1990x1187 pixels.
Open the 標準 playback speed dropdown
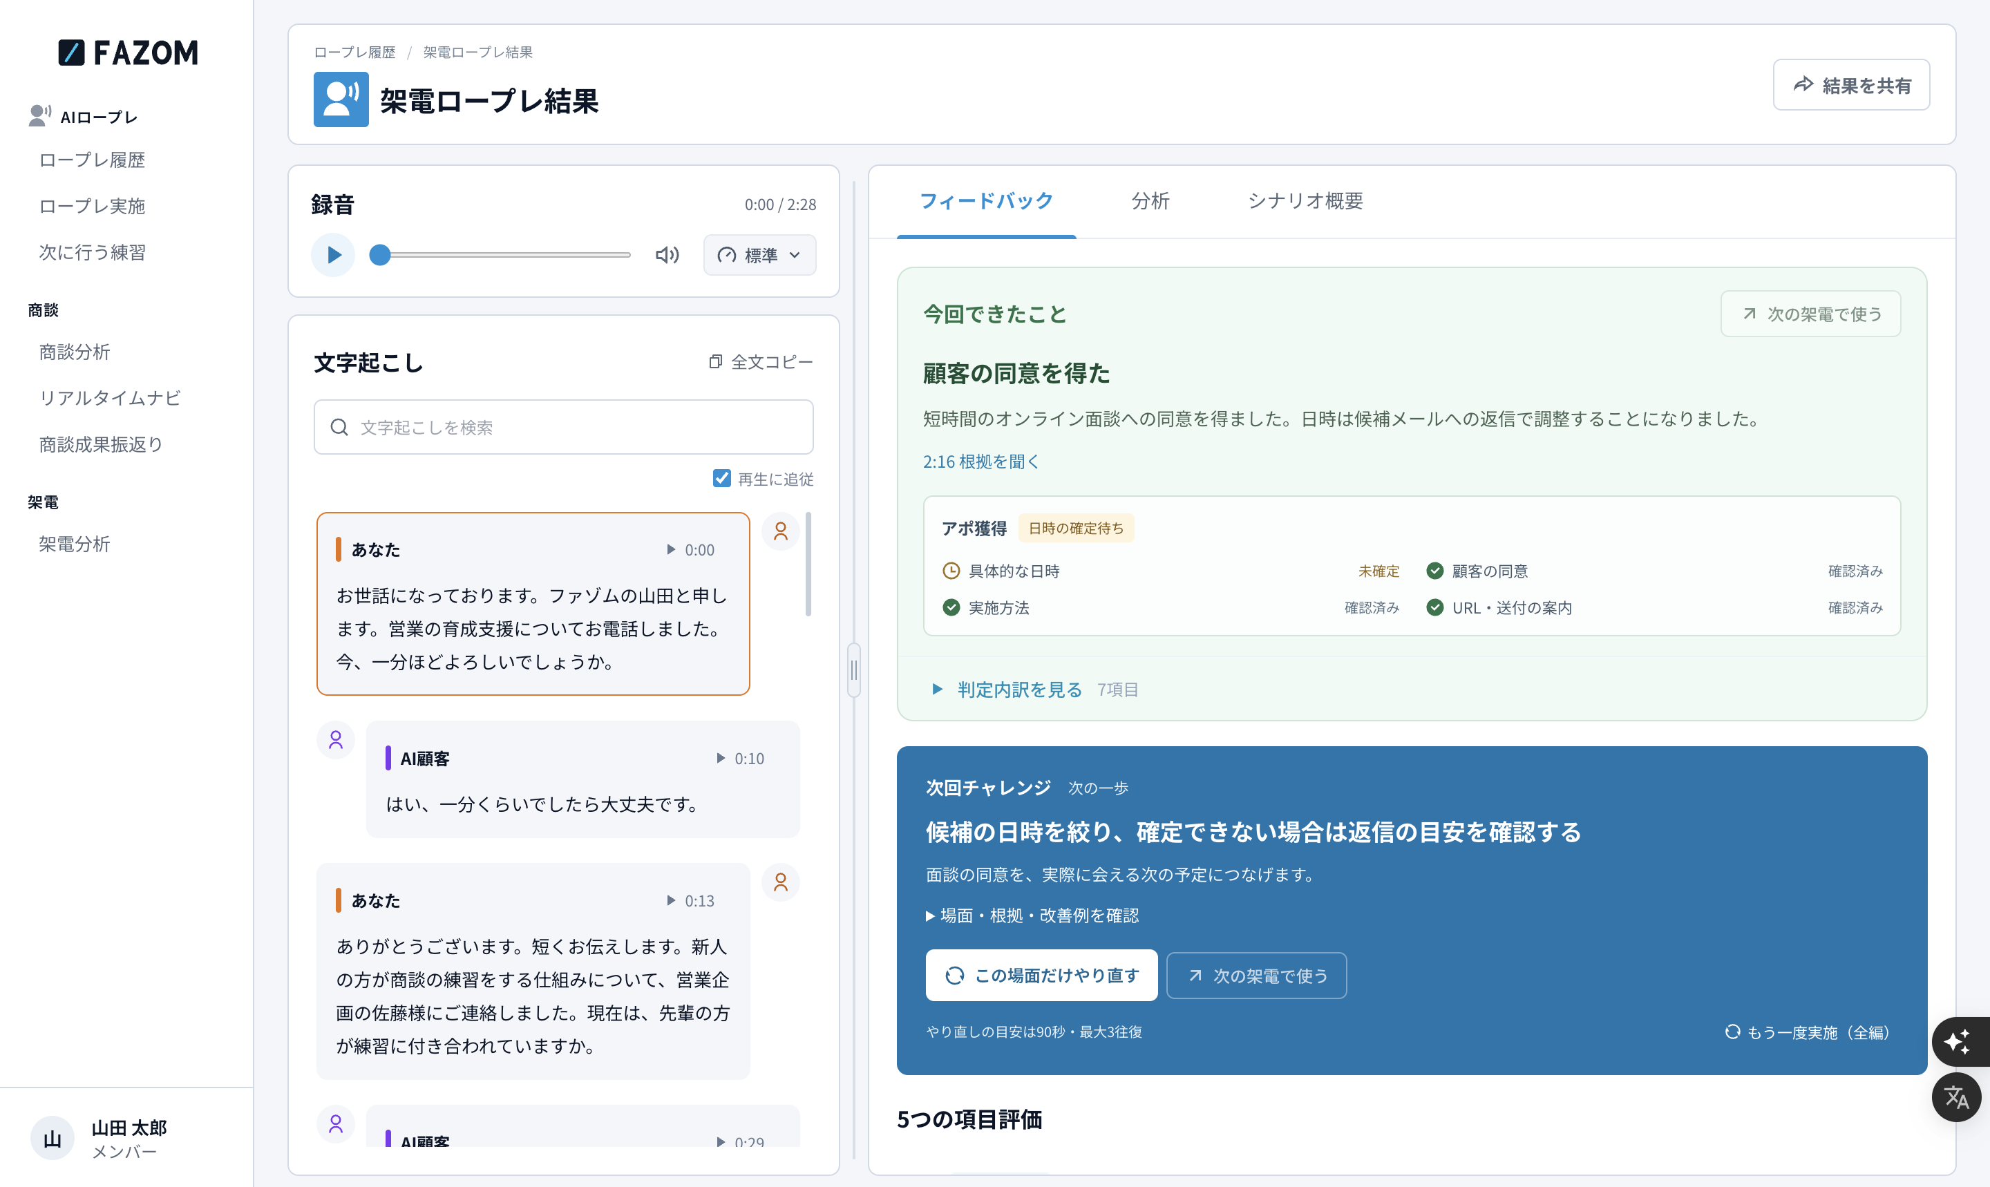[x=759, y=255]
